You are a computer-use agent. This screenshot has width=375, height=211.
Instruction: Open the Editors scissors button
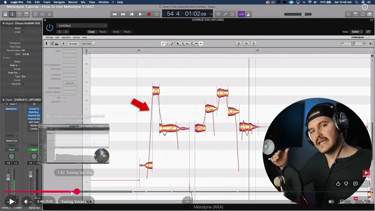(x=50, y=14)
